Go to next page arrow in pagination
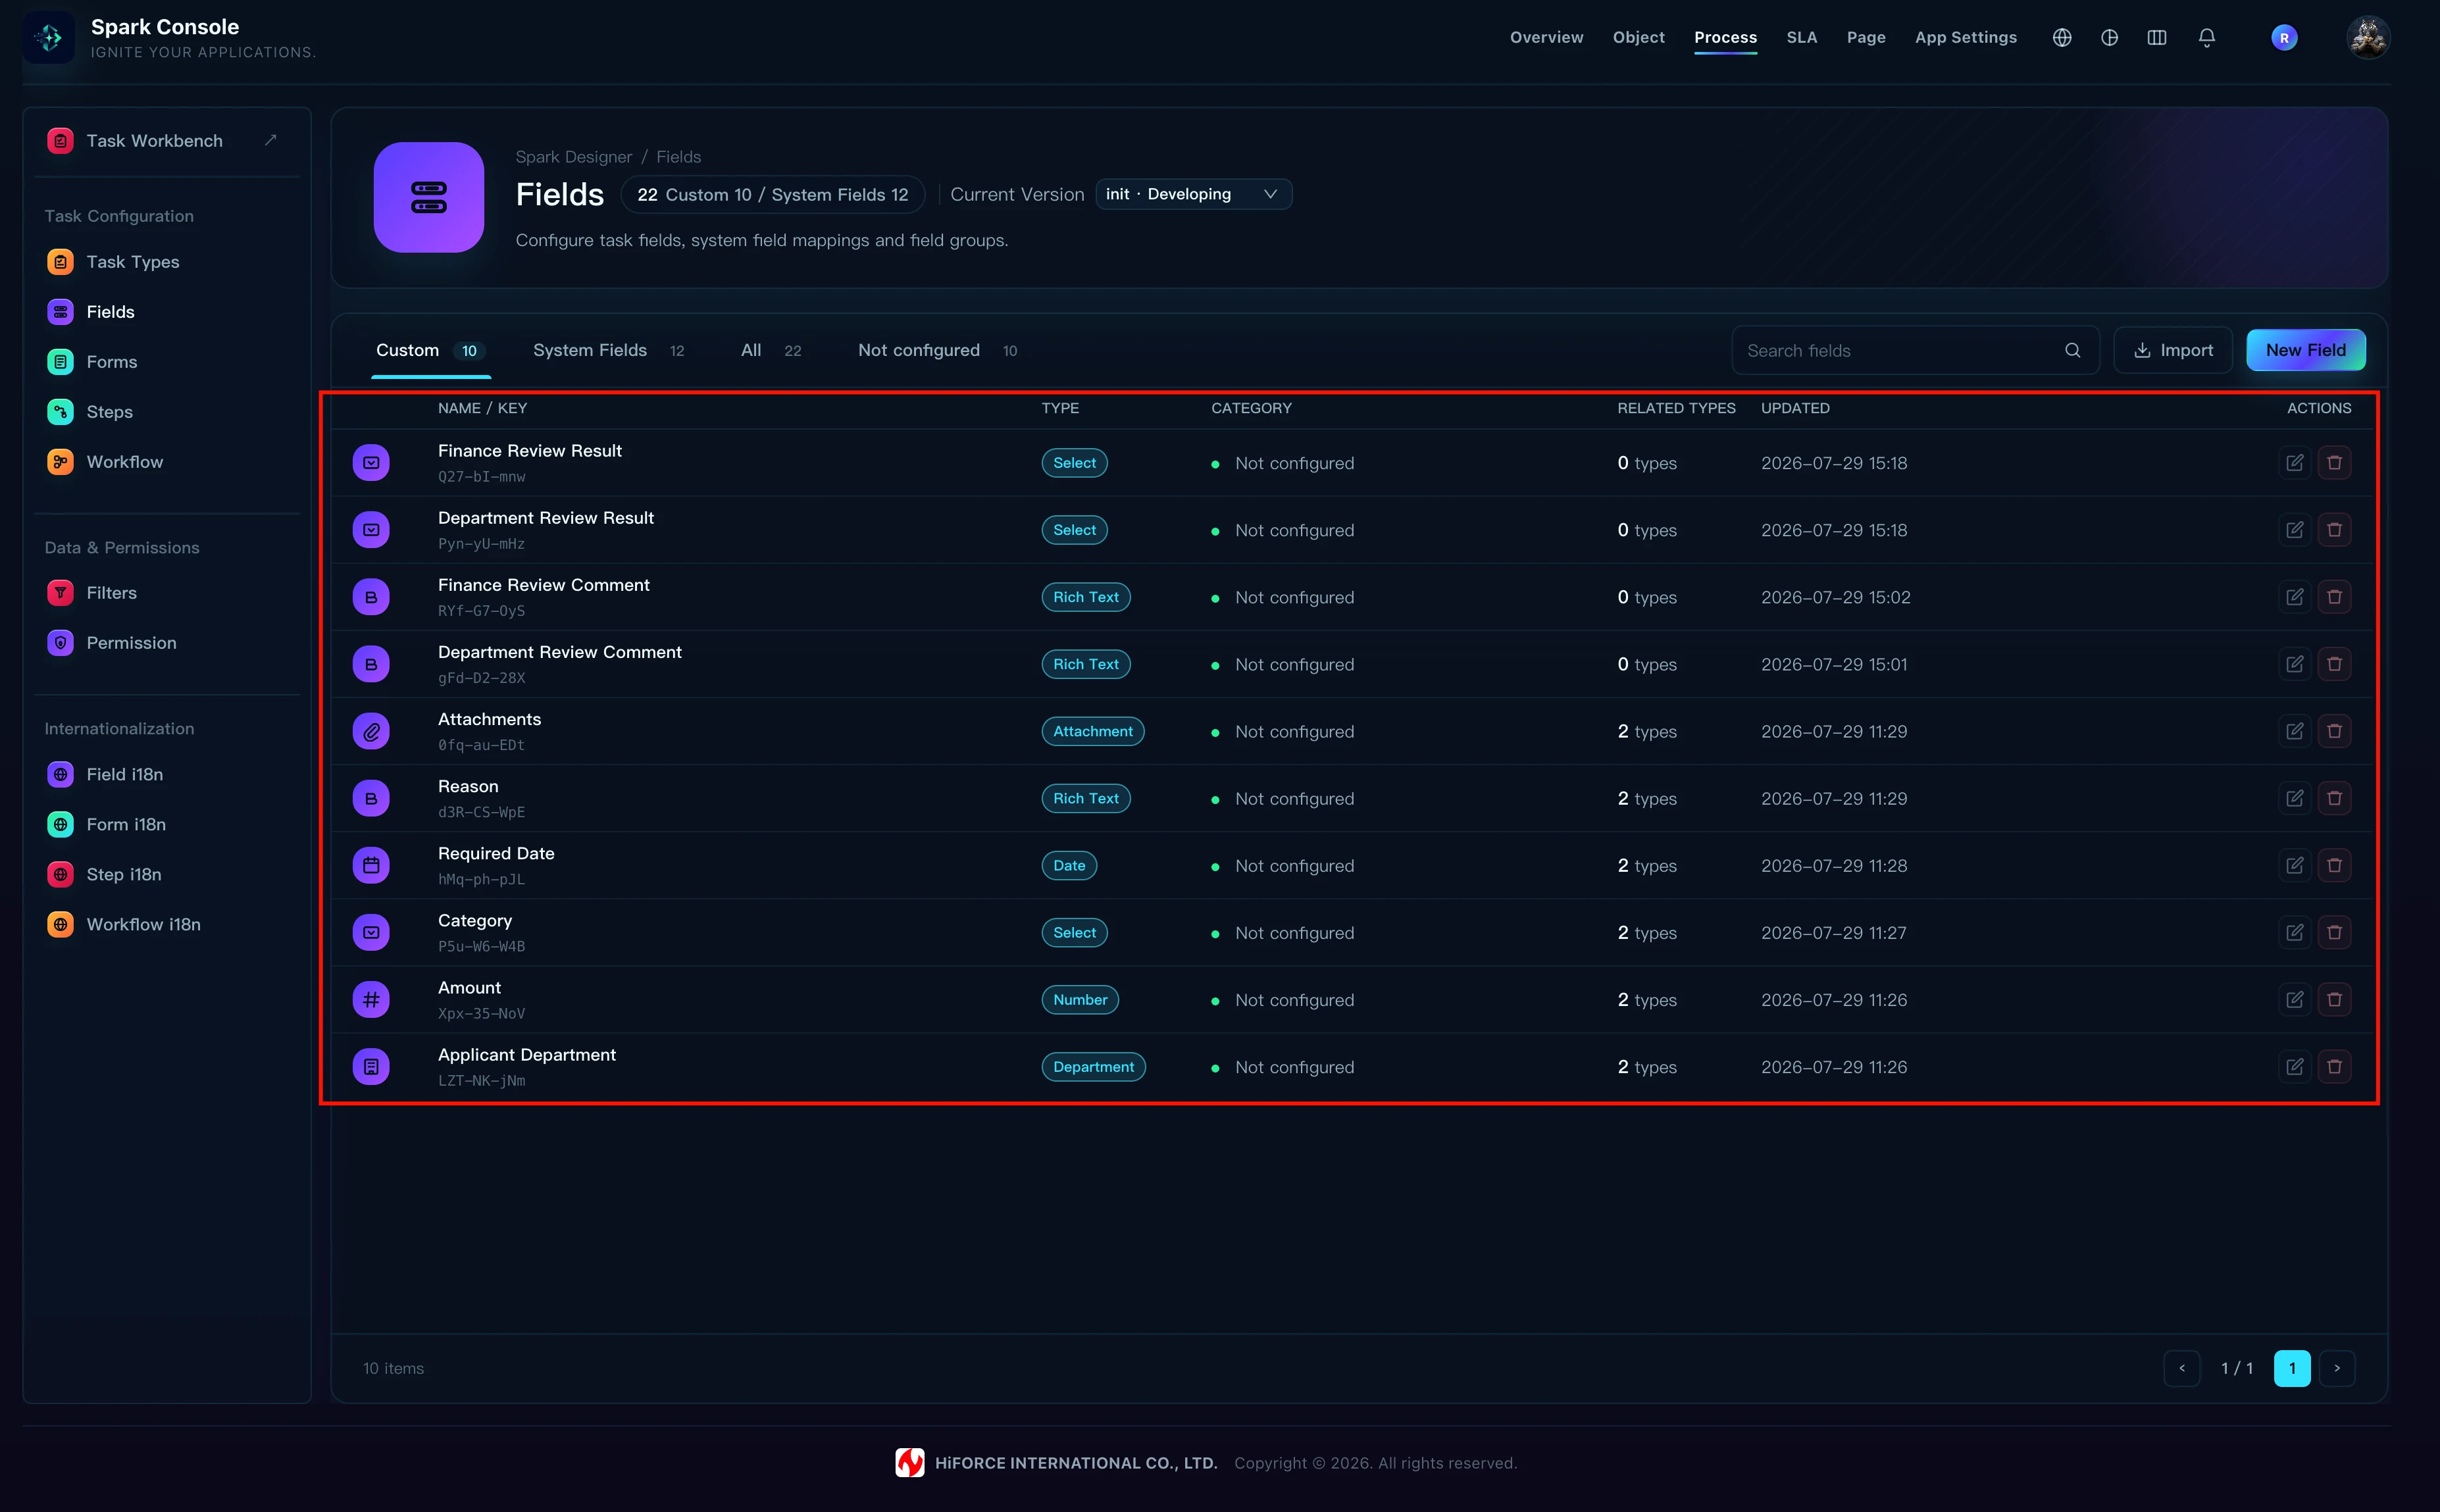Image resolution: width=2440 pixels, height=1512 pixels. (2336, 1368)
